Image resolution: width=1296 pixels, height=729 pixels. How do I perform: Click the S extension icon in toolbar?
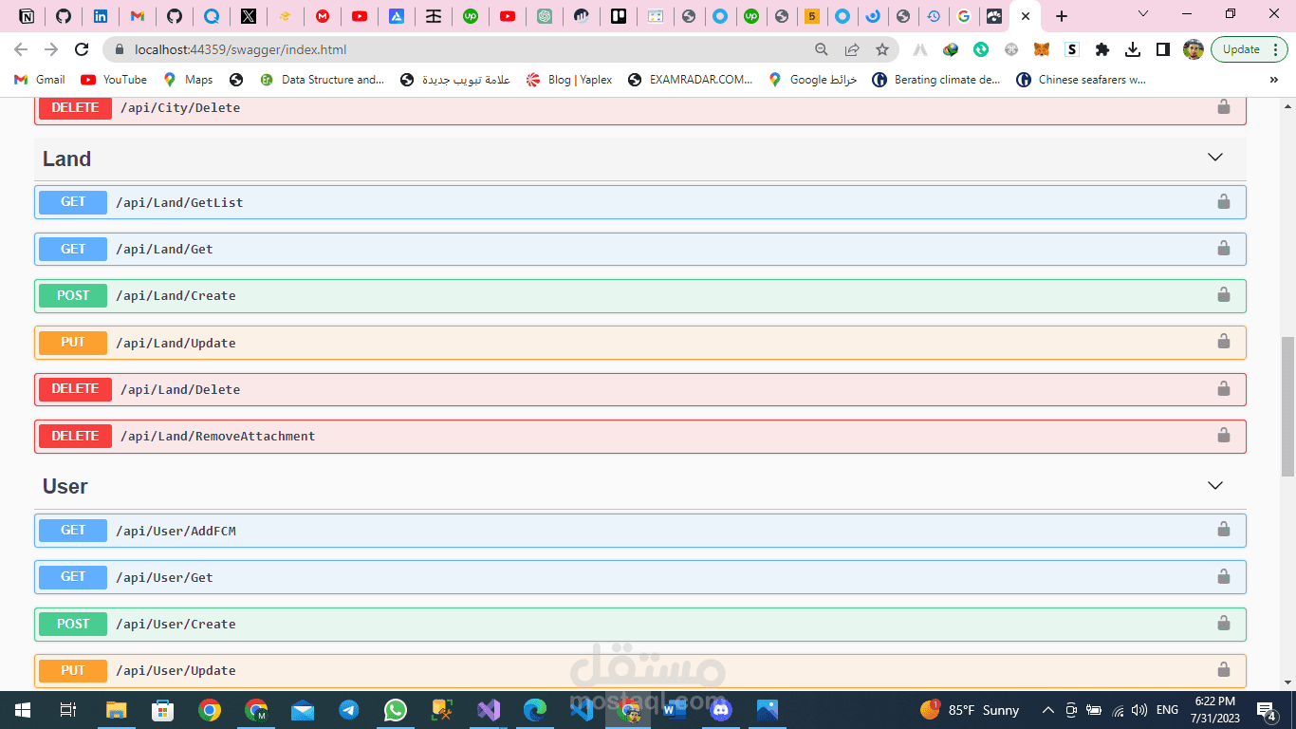click(x=1071, y=49)
